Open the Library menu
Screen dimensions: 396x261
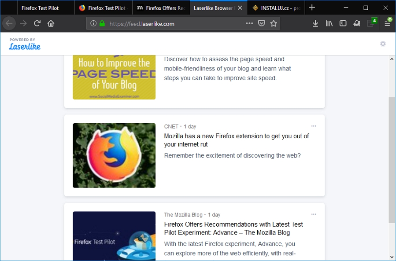(x=329, y=23)
